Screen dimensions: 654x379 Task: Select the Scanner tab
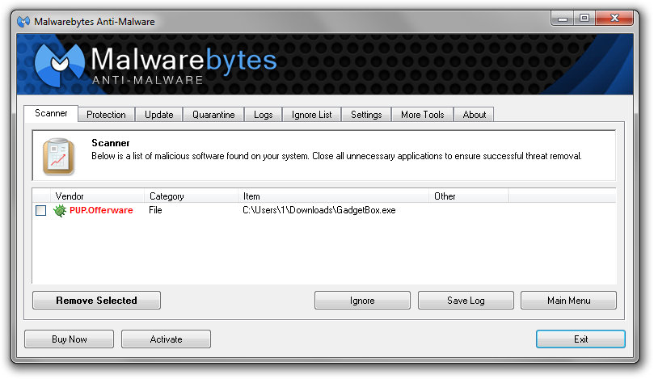[51, 113]
